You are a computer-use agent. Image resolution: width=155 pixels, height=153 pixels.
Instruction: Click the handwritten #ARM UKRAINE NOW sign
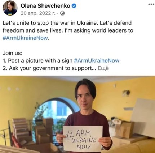83,139
